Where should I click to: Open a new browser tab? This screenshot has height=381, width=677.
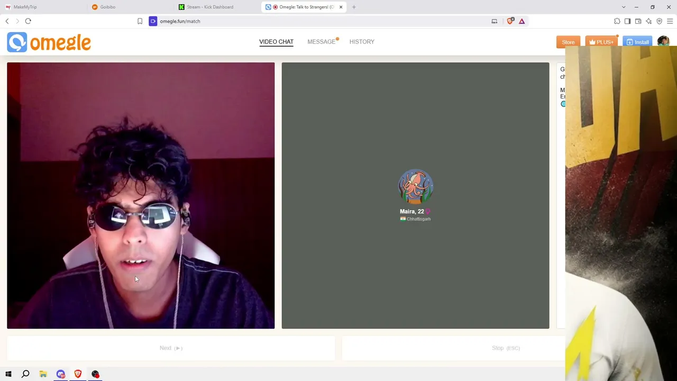tap(354, 7)
